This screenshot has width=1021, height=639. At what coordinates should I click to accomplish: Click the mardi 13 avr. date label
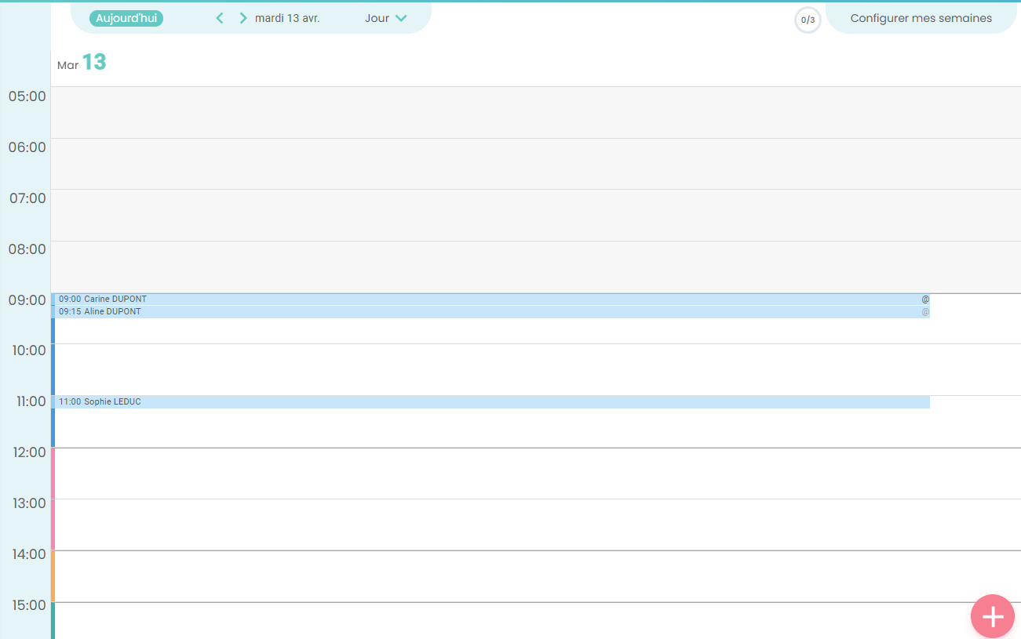pyautogui.click(x=287, y=18)
